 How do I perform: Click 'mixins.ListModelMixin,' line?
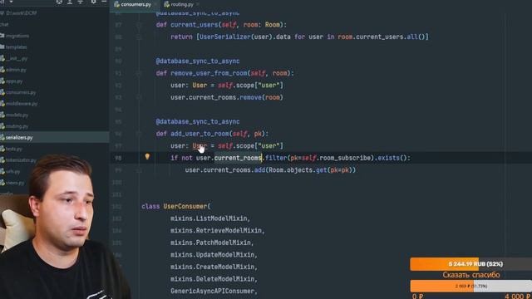click(210, 218)
